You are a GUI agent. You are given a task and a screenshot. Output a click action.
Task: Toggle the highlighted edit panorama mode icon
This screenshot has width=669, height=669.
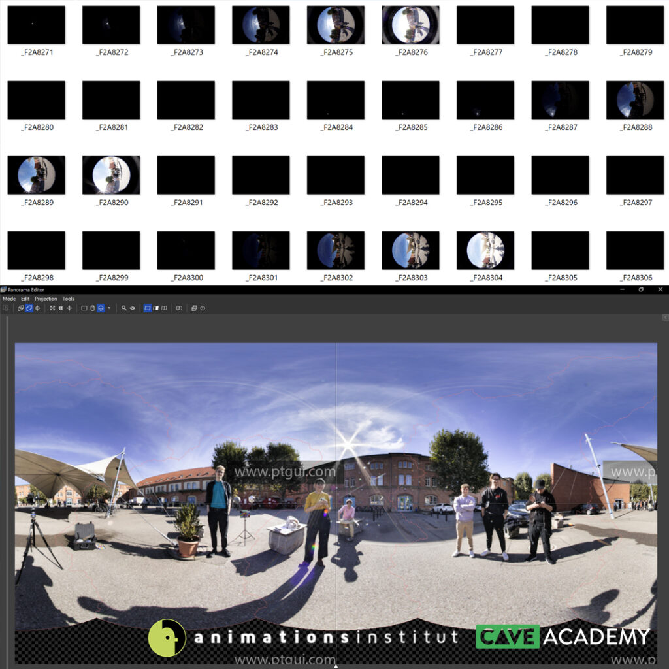point(29,308)
